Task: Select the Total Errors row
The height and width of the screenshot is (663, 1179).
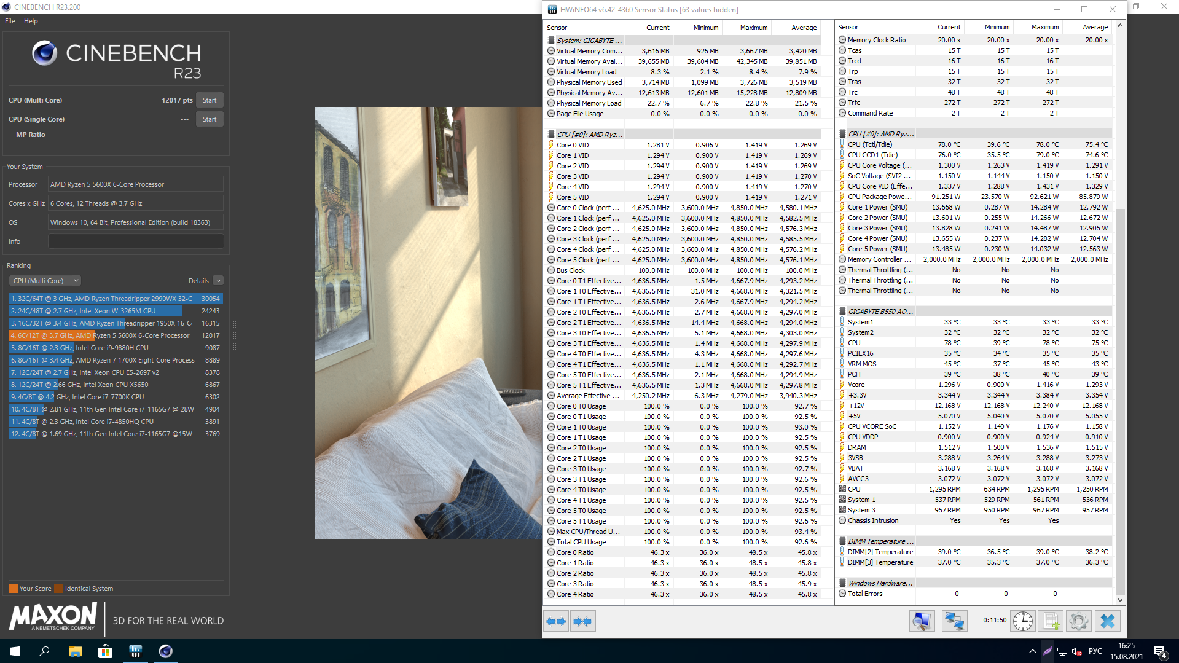Action: click(x=975, y=594)
